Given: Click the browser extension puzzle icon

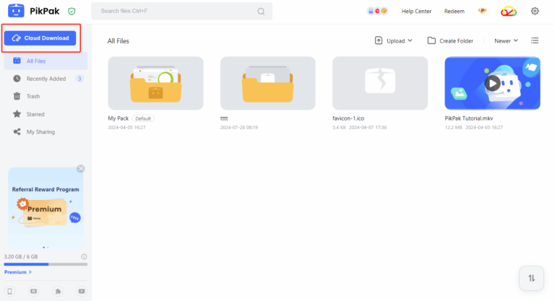Looking at the screenshot, I should coord(58,291).
